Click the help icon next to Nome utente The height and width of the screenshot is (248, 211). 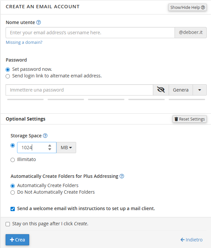point(38,22)
